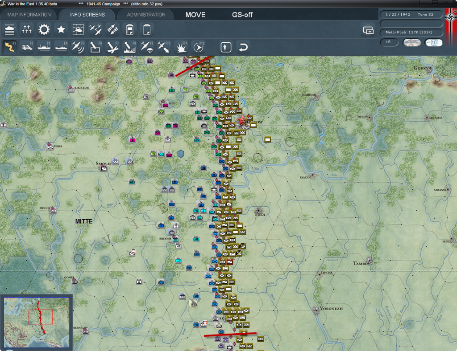Open the production gear icon

click(x=44, y=30)
